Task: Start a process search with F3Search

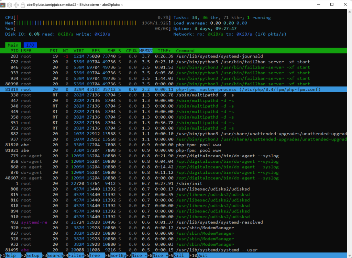Action: click(52, 255)
